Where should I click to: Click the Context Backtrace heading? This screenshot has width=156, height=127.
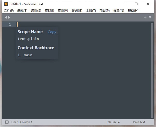(x=36, y=48)
